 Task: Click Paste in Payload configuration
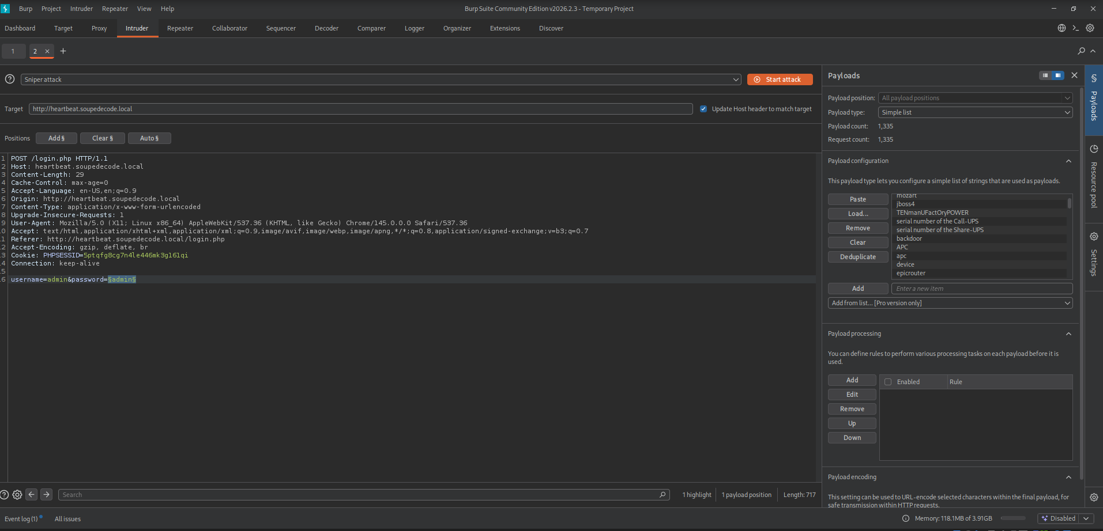(x=858, y=199)
